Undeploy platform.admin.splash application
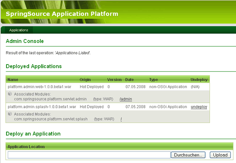236x163 pixels. [199, 107]
